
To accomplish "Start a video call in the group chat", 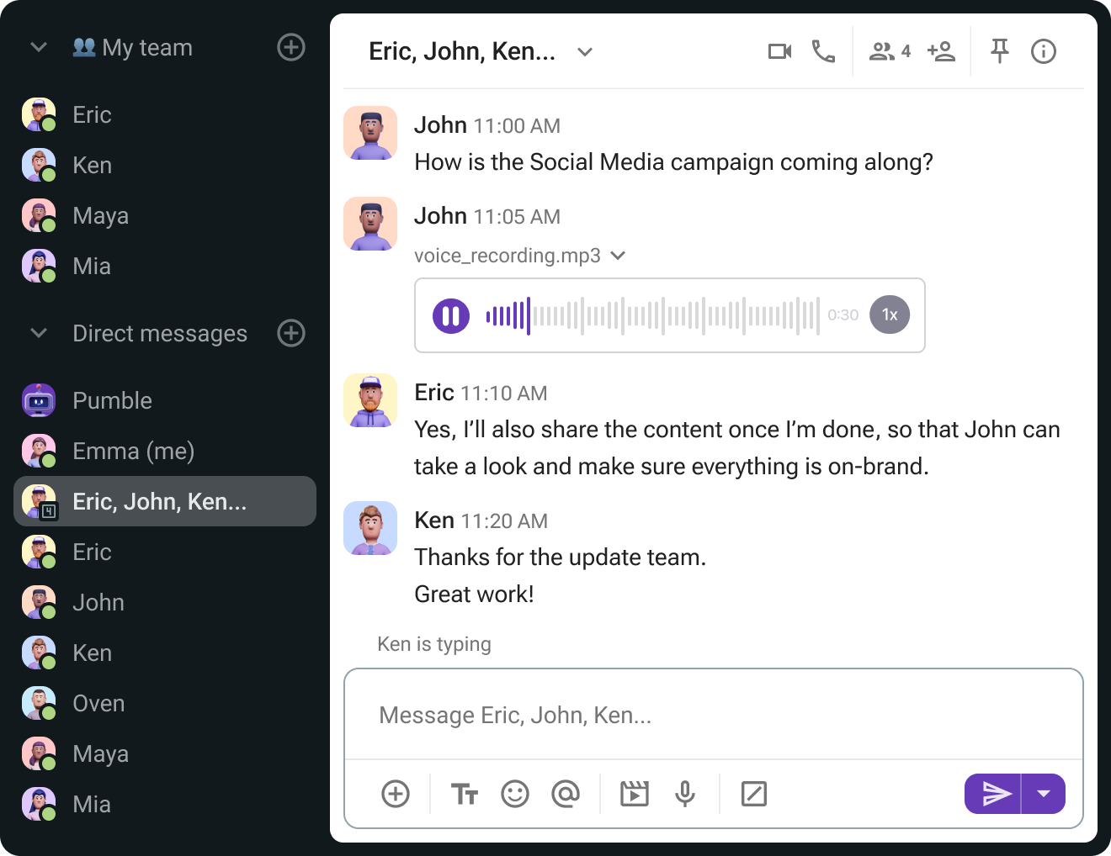I will [779, 52].
